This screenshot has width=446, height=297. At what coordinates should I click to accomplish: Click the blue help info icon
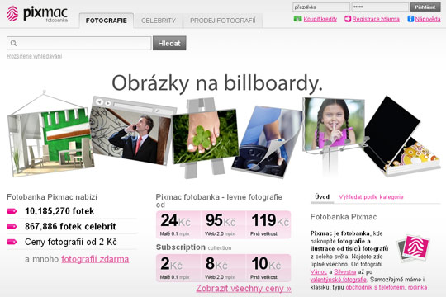pos(410,19)
